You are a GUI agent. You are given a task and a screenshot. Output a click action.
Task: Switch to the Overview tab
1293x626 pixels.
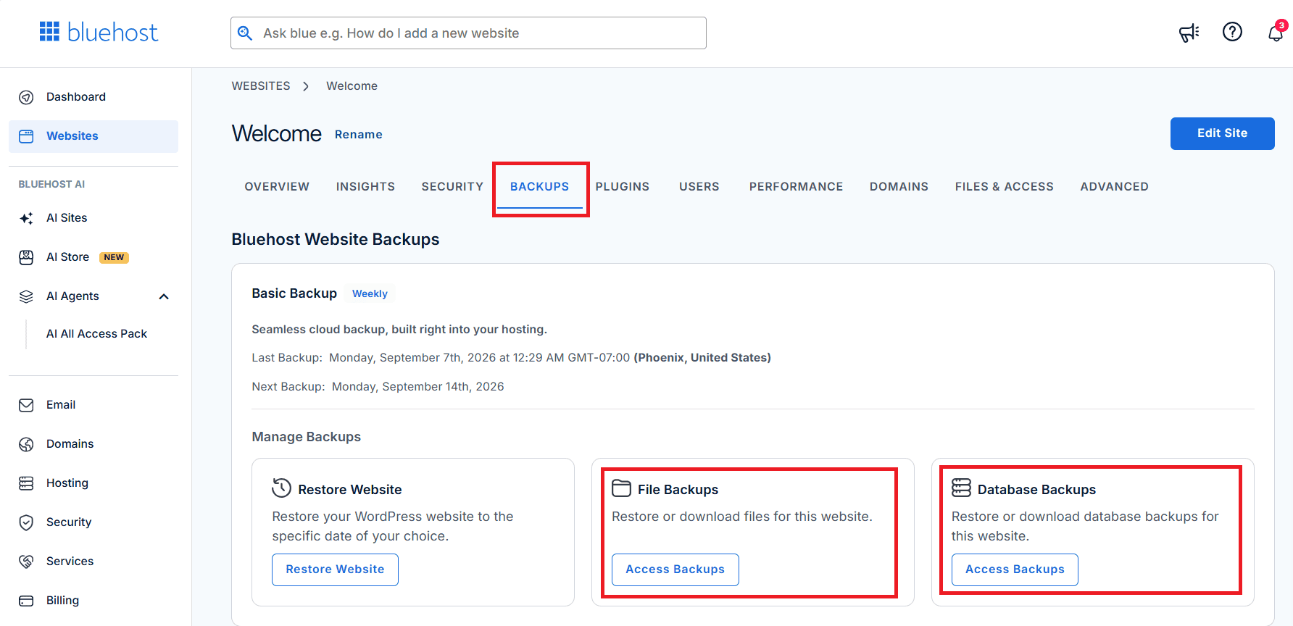277,187
